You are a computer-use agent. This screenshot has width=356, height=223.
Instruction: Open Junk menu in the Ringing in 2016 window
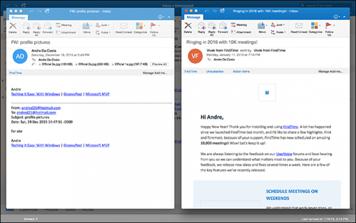(278, 25)
